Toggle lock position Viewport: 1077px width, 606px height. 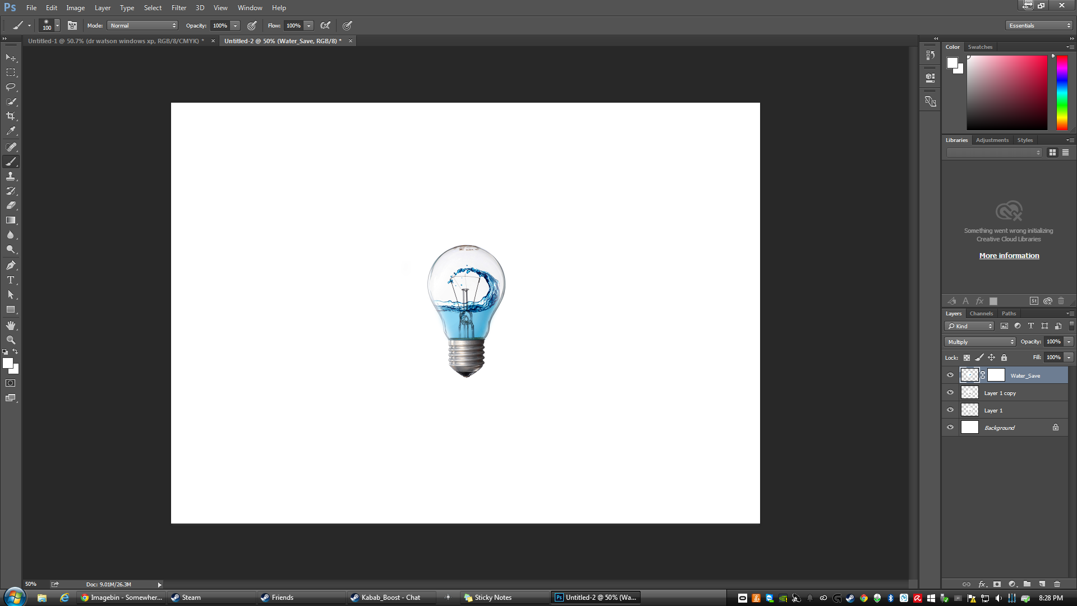click(992, 357)
